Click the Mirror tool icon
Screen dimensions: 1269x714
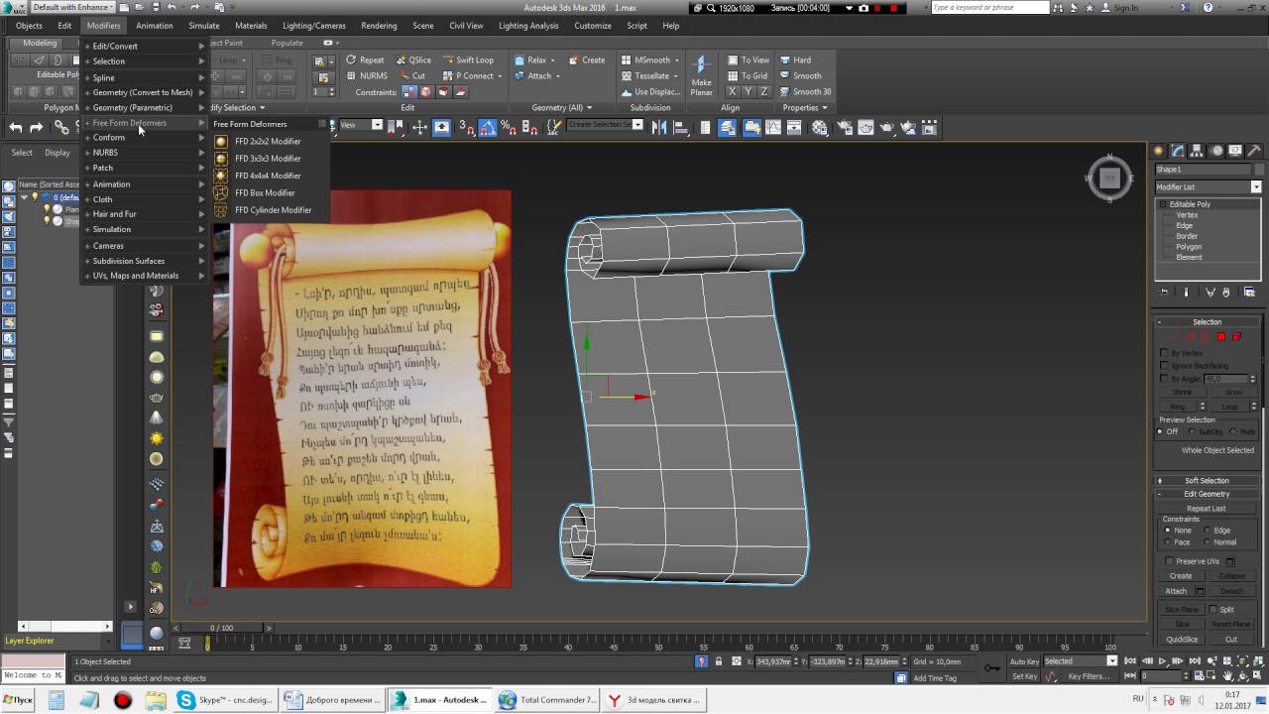(659, 127)
